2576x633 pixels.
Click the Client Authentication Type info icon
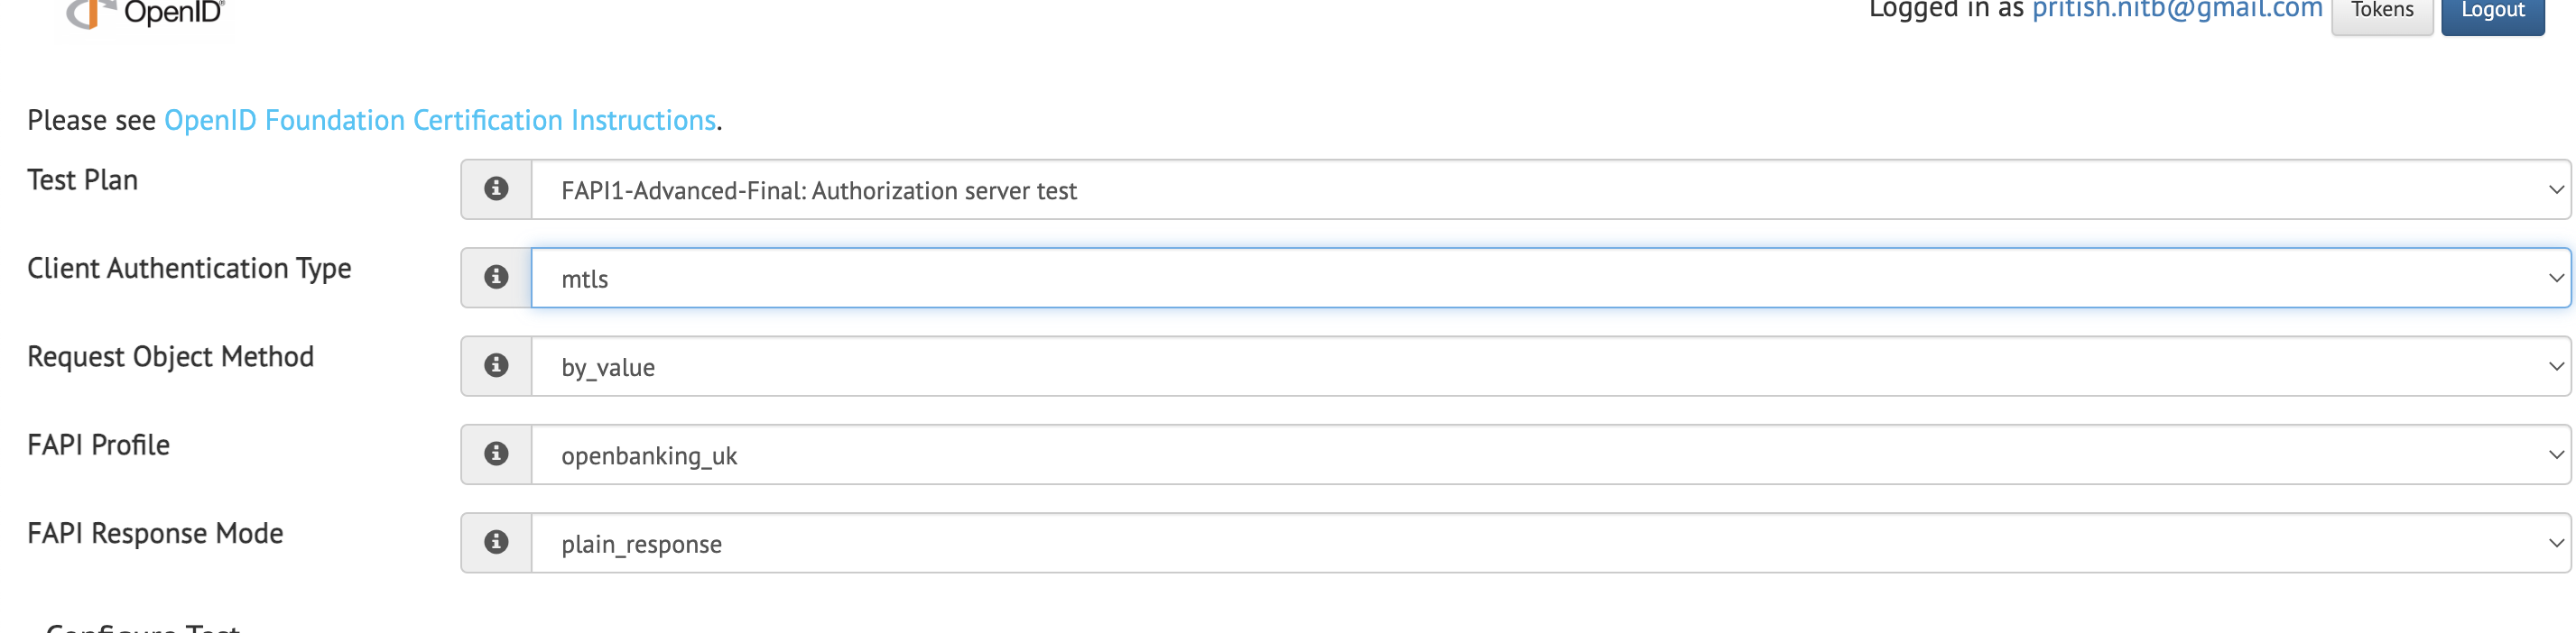point(496,278)
